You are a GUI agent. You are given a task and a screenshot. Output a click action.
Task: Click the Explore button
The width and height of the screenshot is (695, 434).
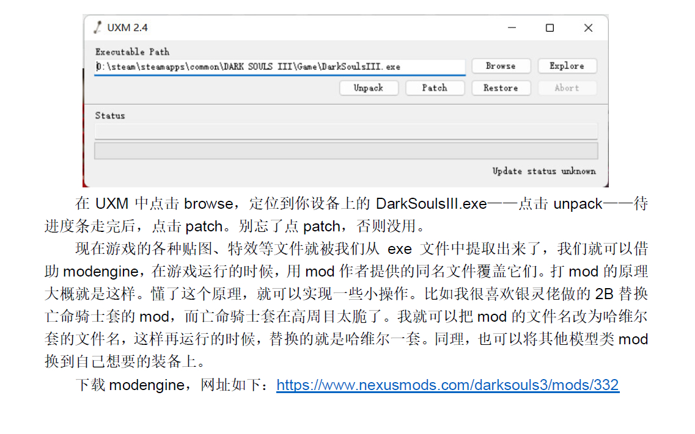(567, 66)
